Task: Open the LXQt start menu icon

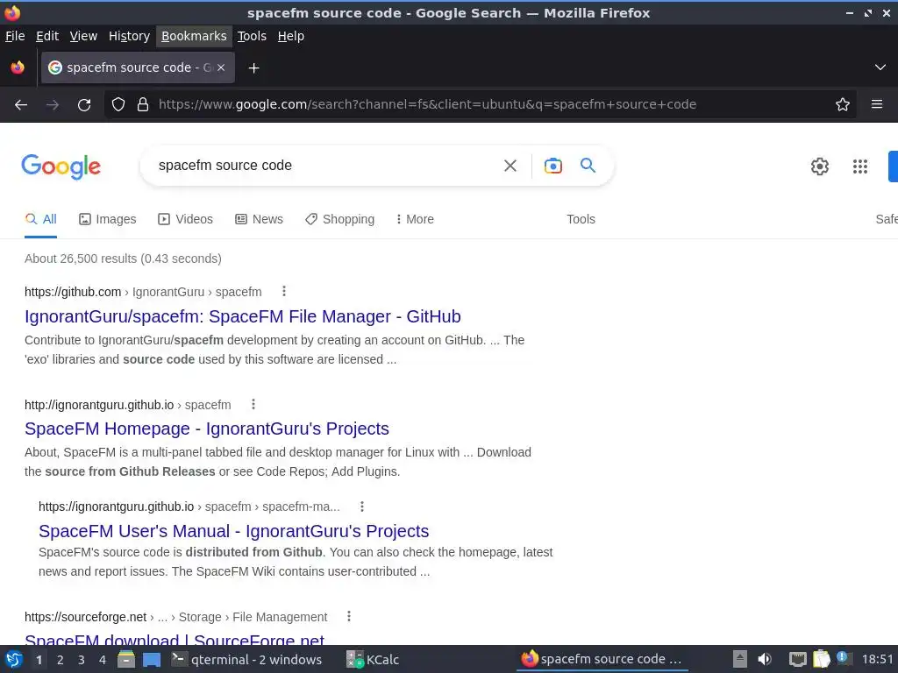Action: [x=14, y=659]
